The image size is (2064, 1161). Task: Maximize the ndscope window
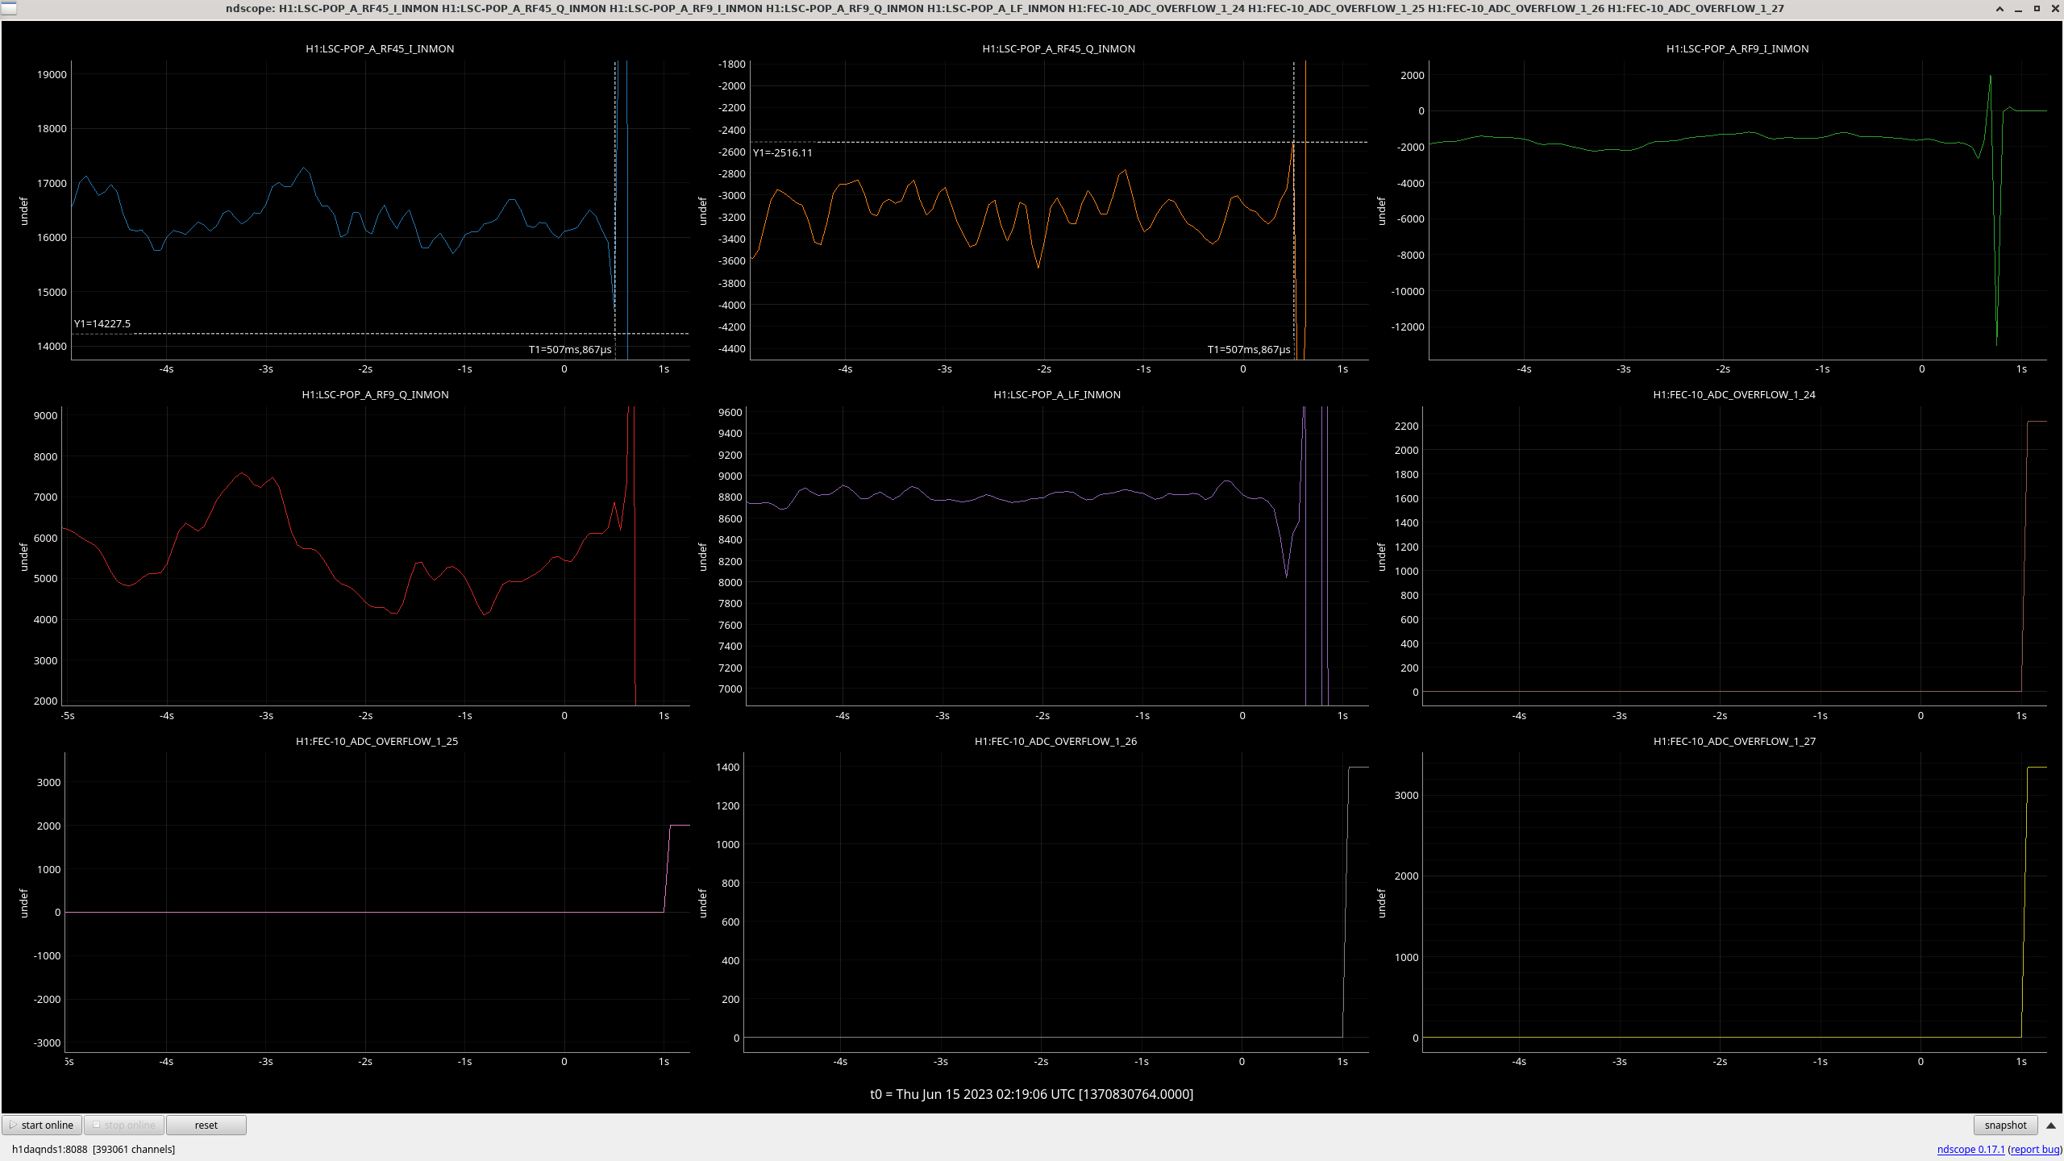tap(2037, 8)
